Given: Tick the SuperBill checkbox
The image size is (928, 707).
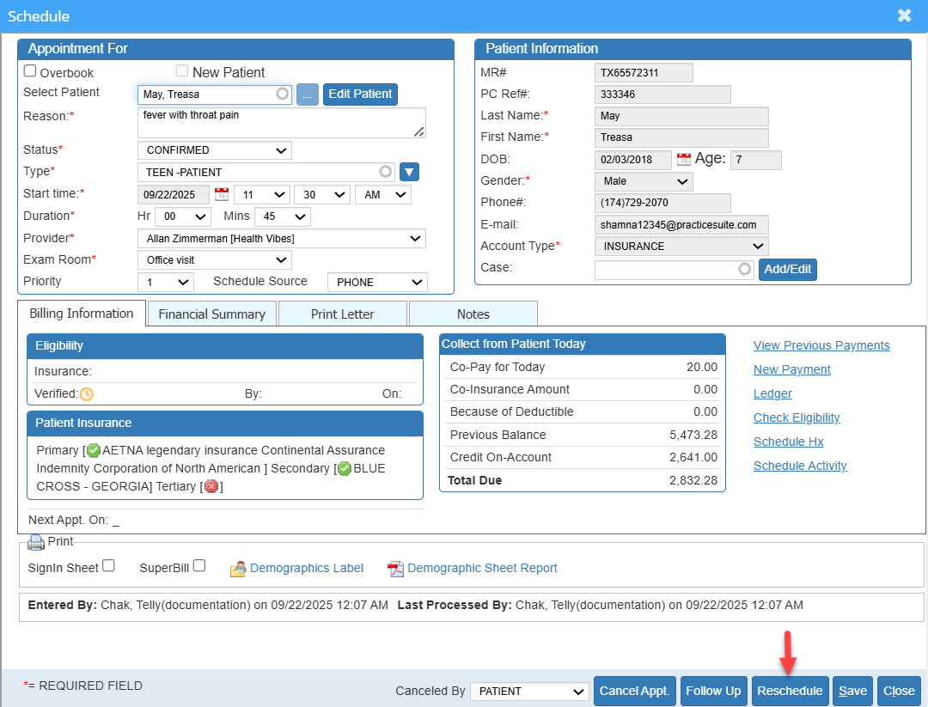Looking at the screenshot, I should 199,566.
